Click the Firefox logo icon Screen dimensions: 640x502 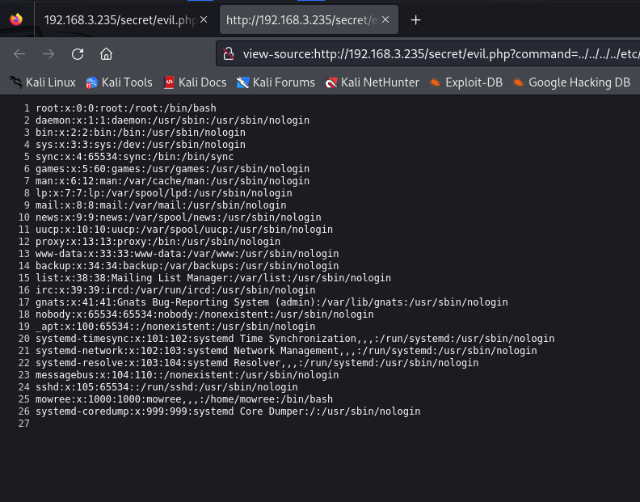click(x=16, y=19)
